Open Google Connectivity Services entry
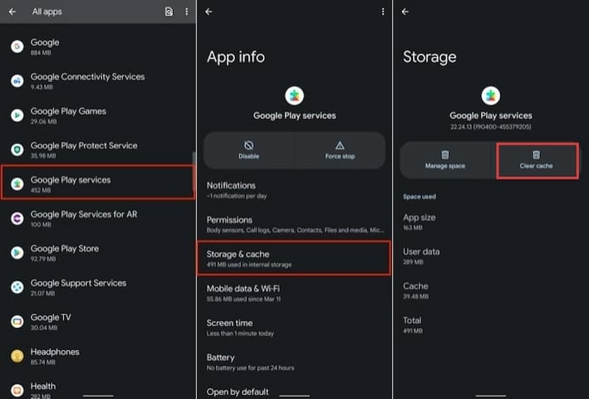This screenshot has width=589, height=399. (x=98, y=81)
